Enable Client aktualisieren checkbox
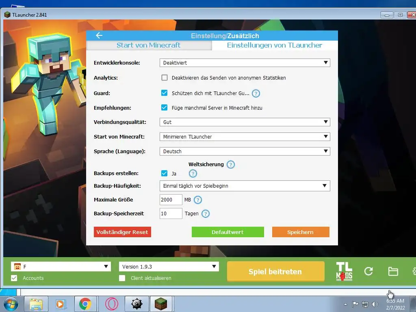Image resolution: width=416 pixels, height=312 pixels. pyautogui.click(x=122, y=278)
